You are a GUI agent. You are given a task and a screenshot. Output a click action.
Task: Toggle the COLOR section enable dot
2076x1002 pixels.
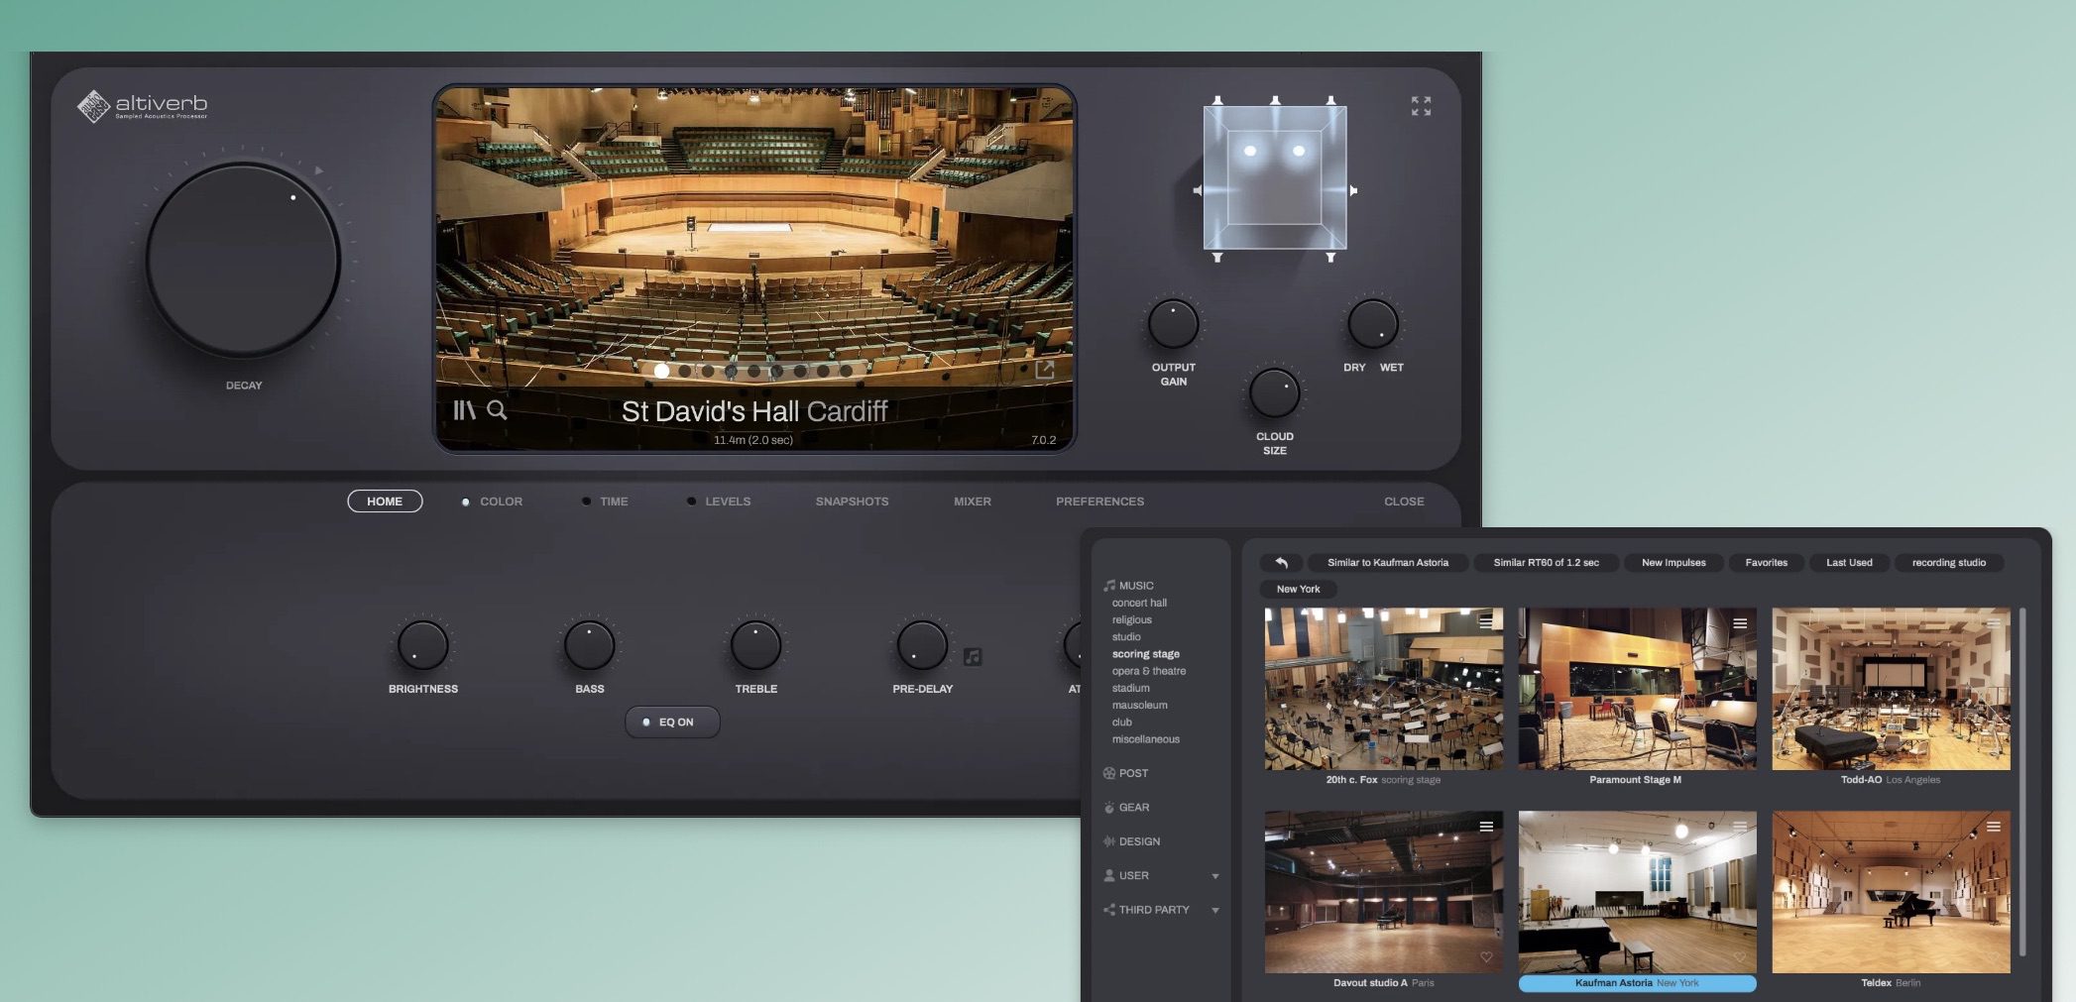coord(465,502)
